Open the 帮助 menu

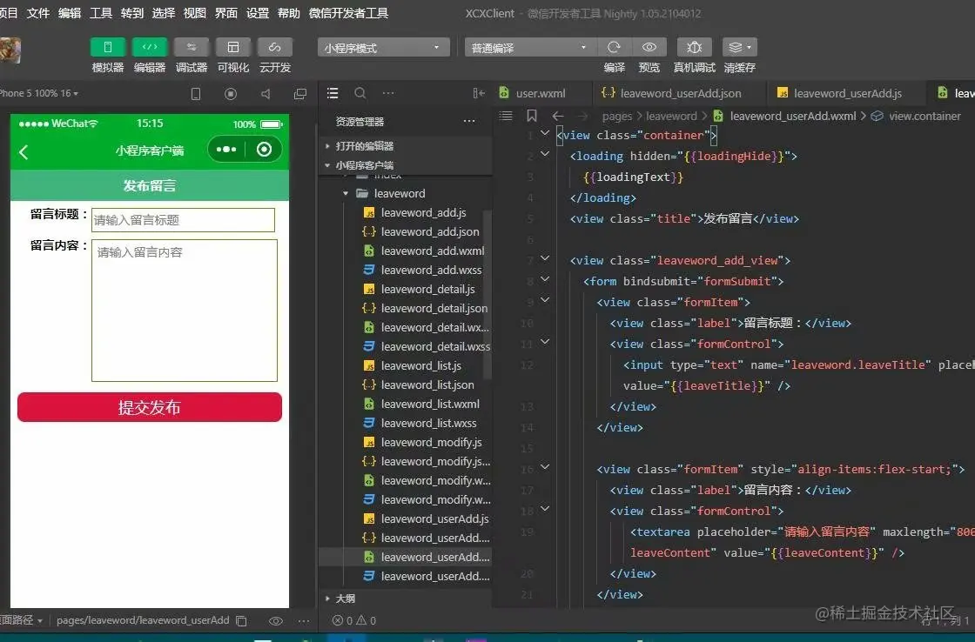click(x=288, y=13)
